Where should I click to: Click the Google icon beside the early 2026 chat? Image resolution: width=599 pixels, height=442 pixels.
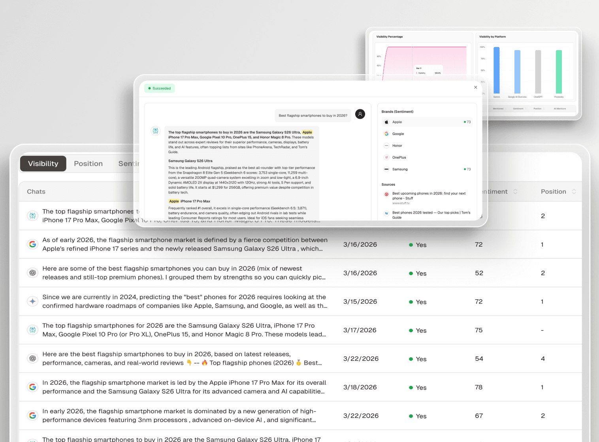click(x=32, y=415)
